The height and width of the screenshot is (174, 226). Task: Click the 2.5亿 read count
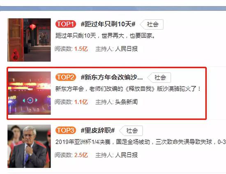point(81,155)
